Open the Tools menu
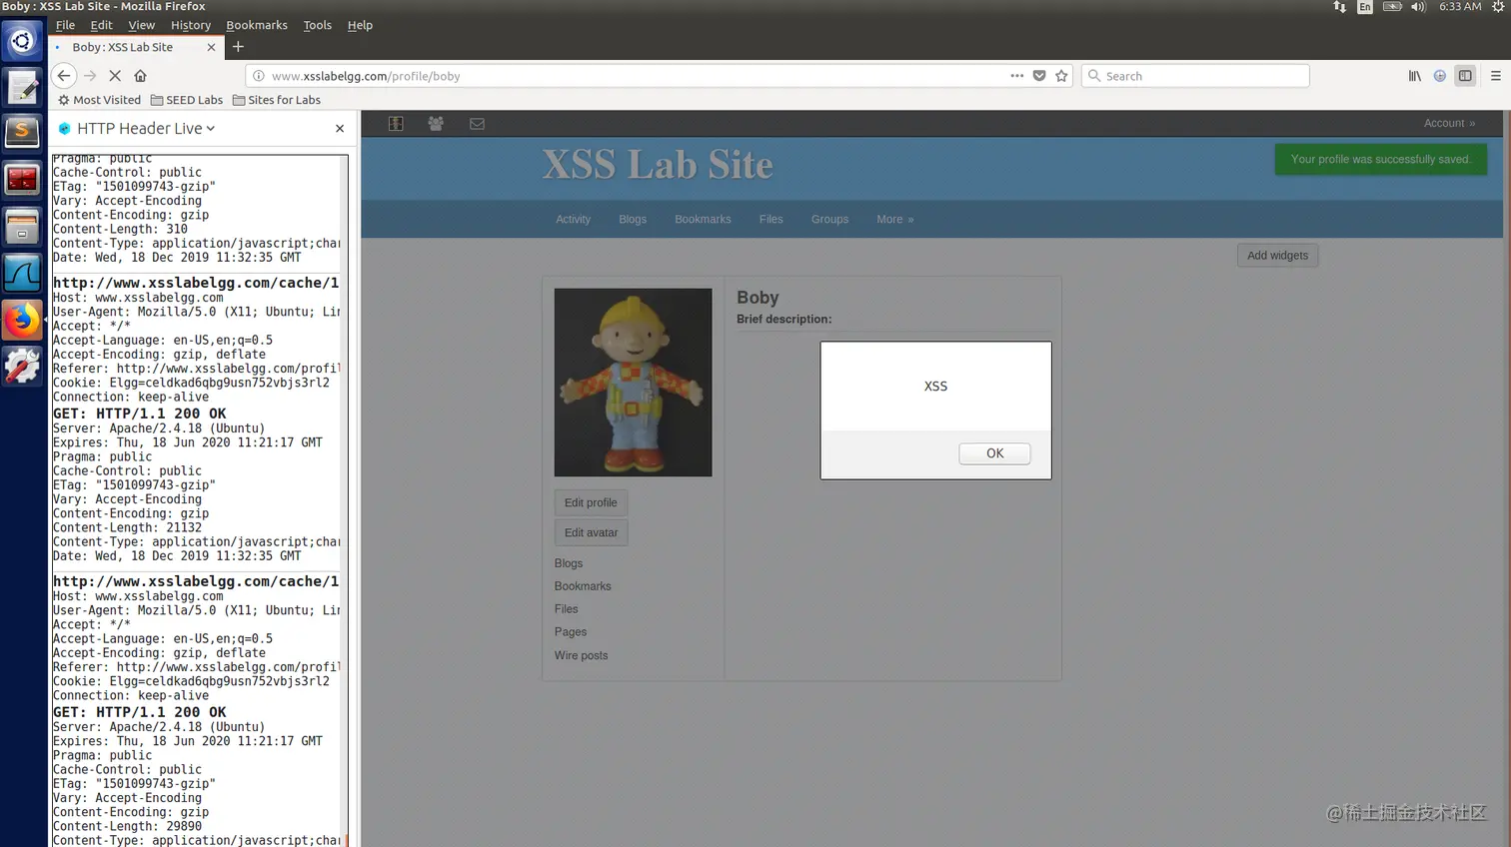 pos(317,25)
